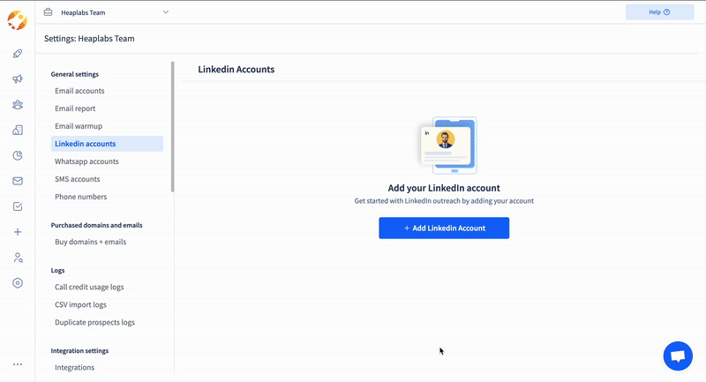Click the three-dots more icon
The height and width of the screenshot is (382, 706).
coord(18,364)
